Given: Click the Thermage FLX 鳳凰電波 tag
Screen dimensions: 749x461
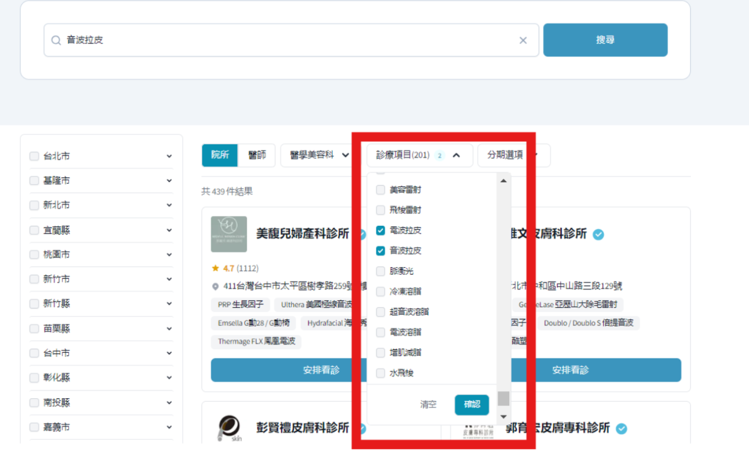Looking at the screenshot, I should pyautogui.click(x=256, y=342).
